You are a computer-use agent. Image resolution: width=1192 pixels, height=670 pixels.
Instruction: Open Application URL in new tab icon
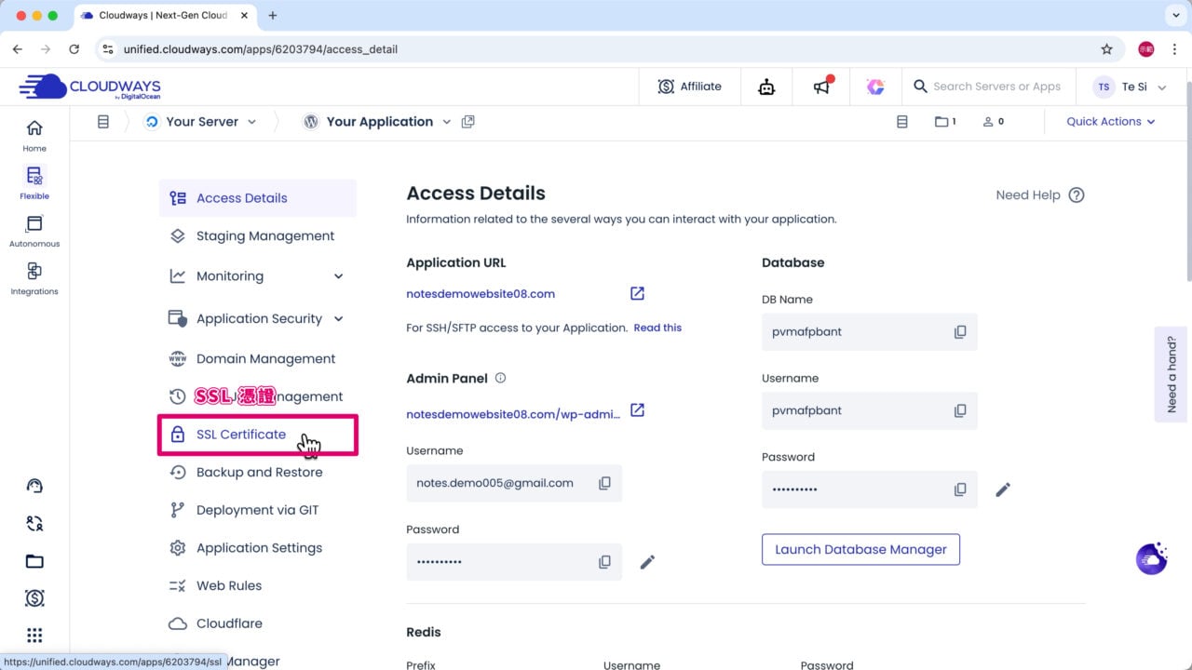[637, 294]
